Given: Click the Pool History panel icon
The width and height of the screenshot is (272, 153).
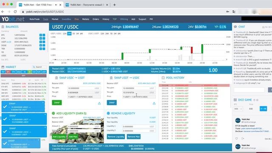Looking at the screenshot, I should [x=163, y=78].
